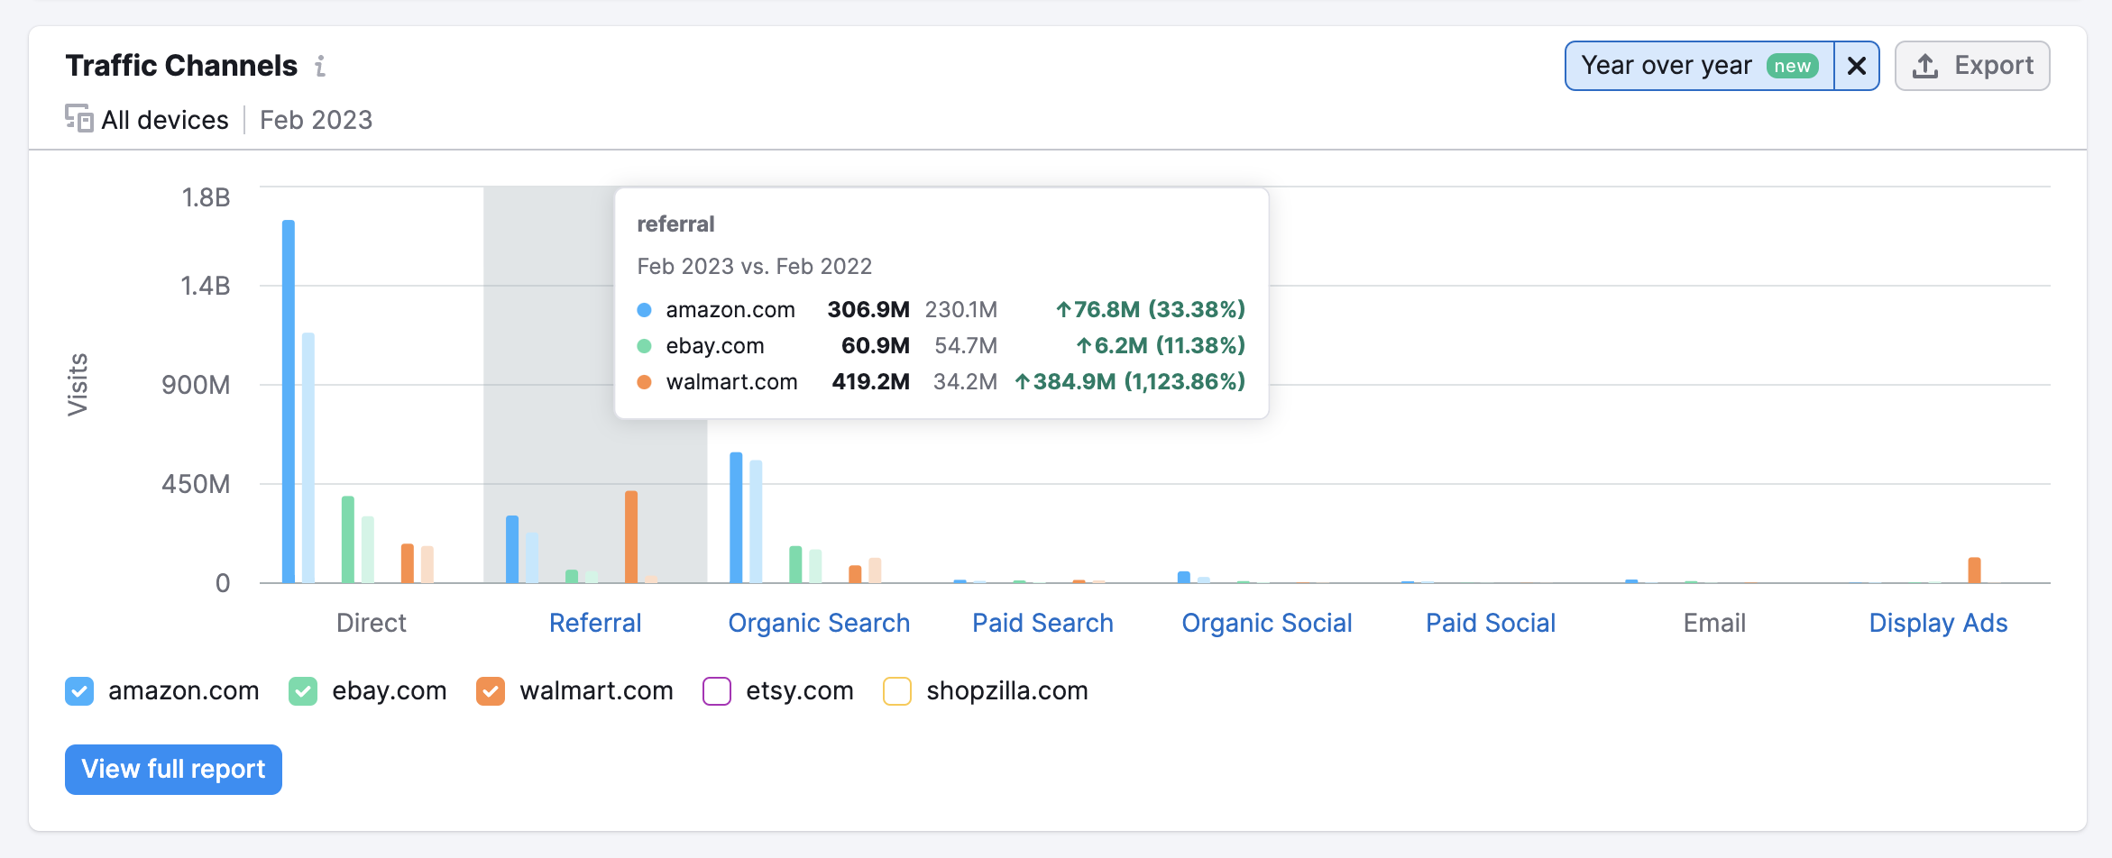Click the Direct axis label
The image size is (2112, 858).
tap(372, 623)
